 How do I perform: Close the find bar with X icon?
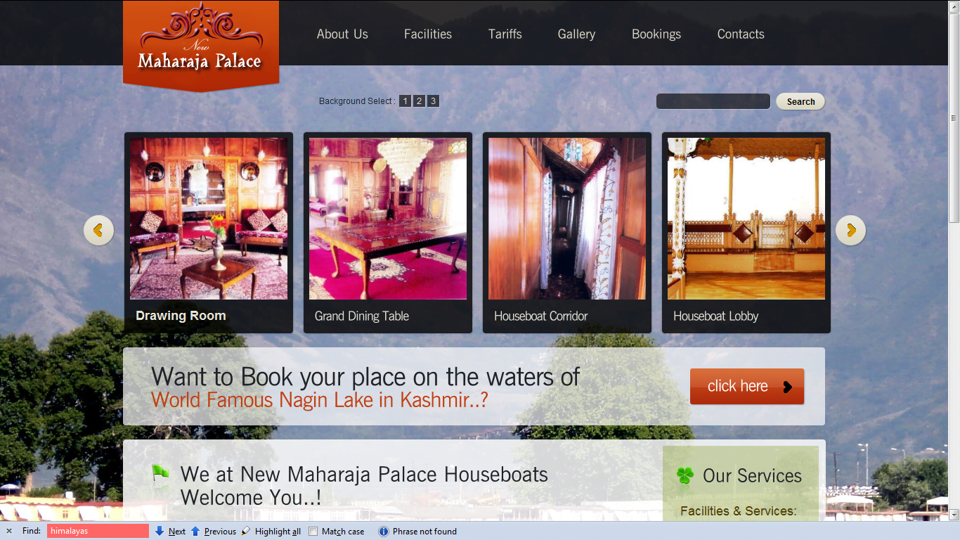coord(9,531)
